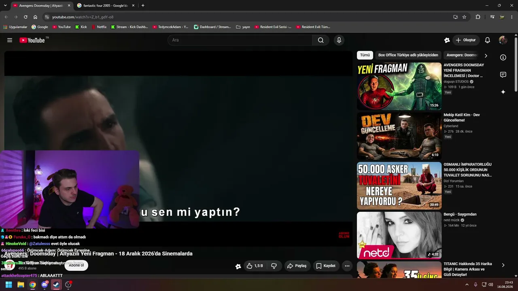518x291 pixels.
Task: Switch to the fantastic four 2005 tab
Action: 106,6
